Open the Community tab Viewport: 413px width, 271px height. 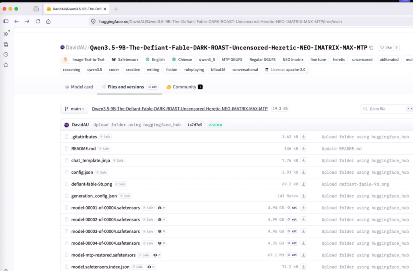(x=184, y=87)
